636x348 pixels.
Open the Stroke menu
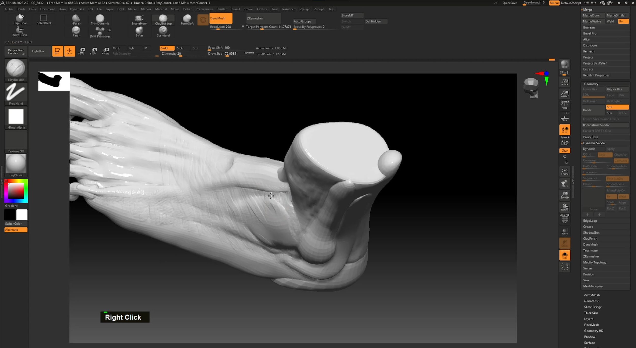point(248,9)
